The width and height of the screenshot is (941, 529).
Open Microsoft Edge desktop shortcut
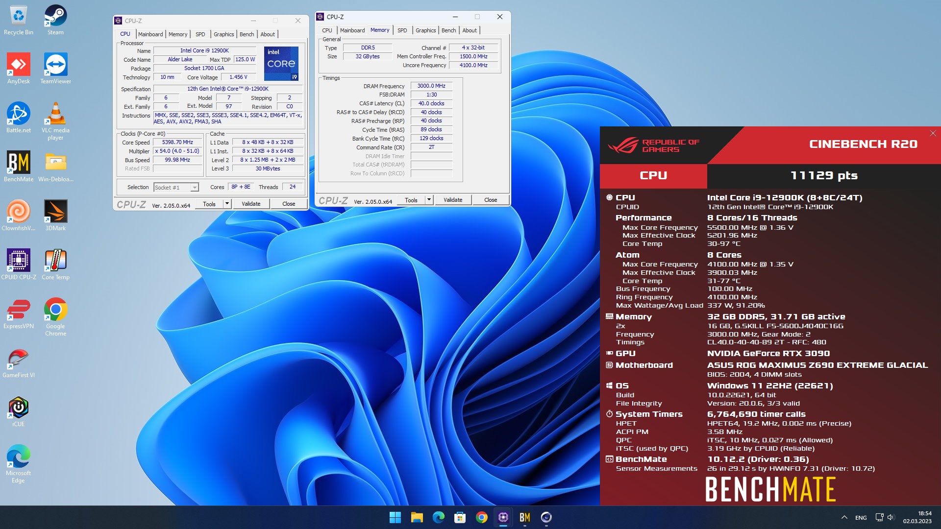click(x=19, y=464)
